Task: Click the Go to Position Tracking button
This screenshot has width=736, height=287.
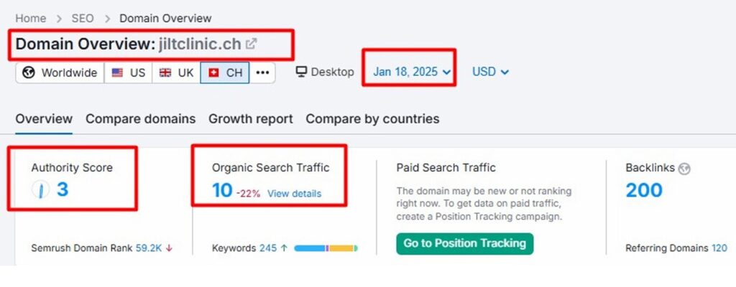Action: click(464, 243)
